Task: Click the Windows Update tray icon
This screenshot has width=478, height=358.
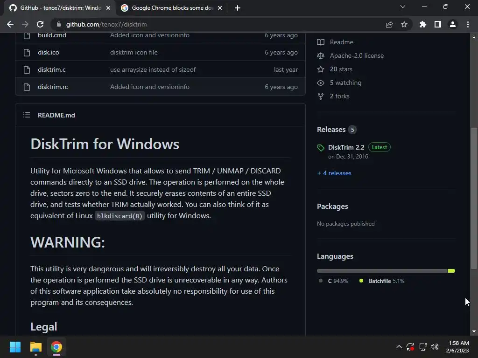Action: tap(410, 347)
